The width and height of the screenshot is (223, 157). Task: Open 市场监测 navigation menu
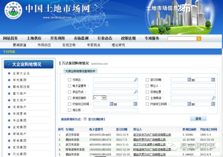[x=81, y=38]
